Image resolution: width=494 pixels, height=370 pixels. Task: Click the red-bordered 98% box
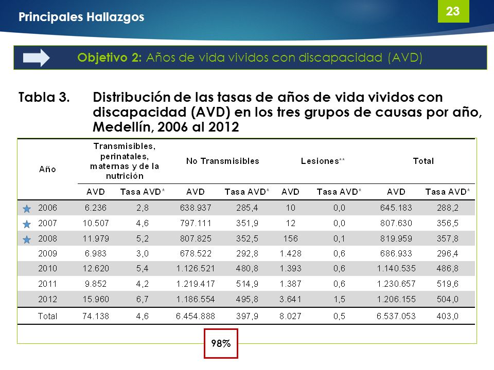(221, 344)
